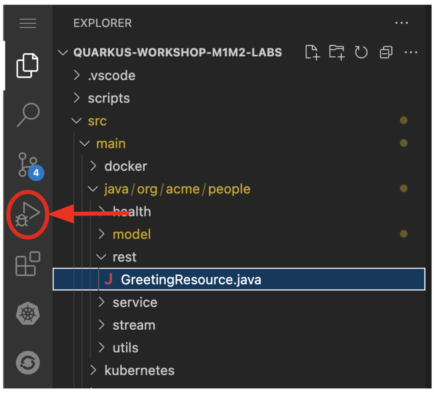The image size is (434, 393).
Task: Open the Run and Debug view
Action: (x=27, y=214)
